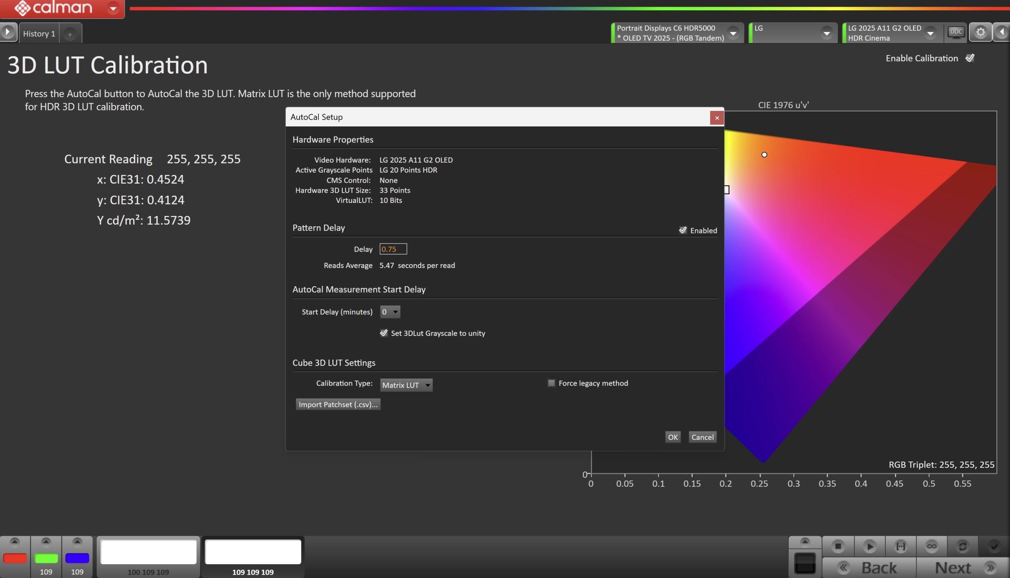This screenshot has height=578, width=1010.
Task: Expand the blue channel up arrow
Action: pos(77,541)
